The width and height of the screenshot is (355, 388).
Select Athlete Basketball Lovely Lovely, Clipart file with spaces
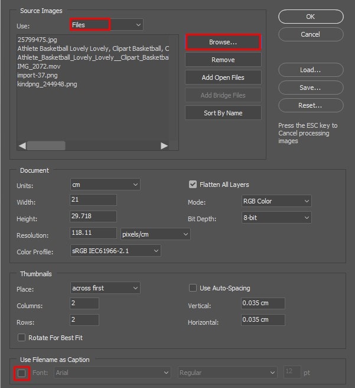point(93,48)
